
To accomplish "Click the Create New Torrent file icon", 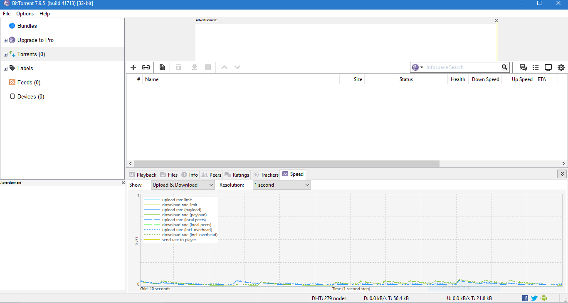I will click(162, 67).
